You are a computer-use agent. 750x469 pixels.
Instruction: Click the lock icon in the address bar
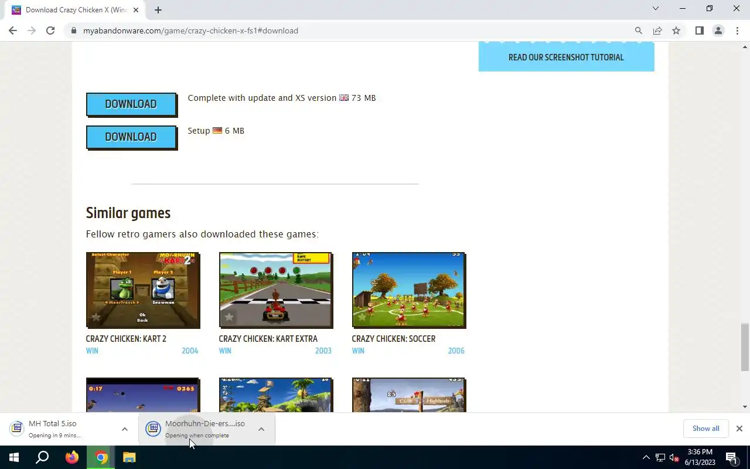click(x=73, y=30)
